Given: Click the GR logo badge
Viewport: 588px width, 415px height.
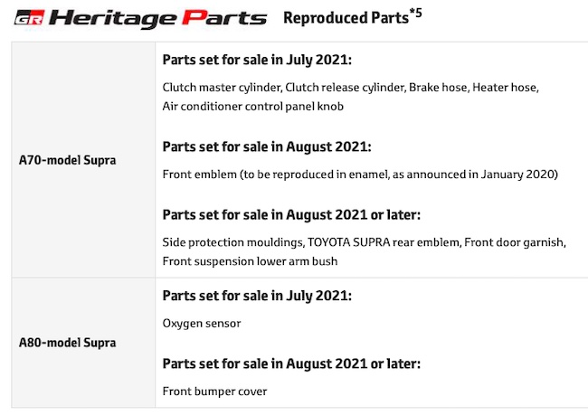Looking at the screenshot, I should [29, 17].
